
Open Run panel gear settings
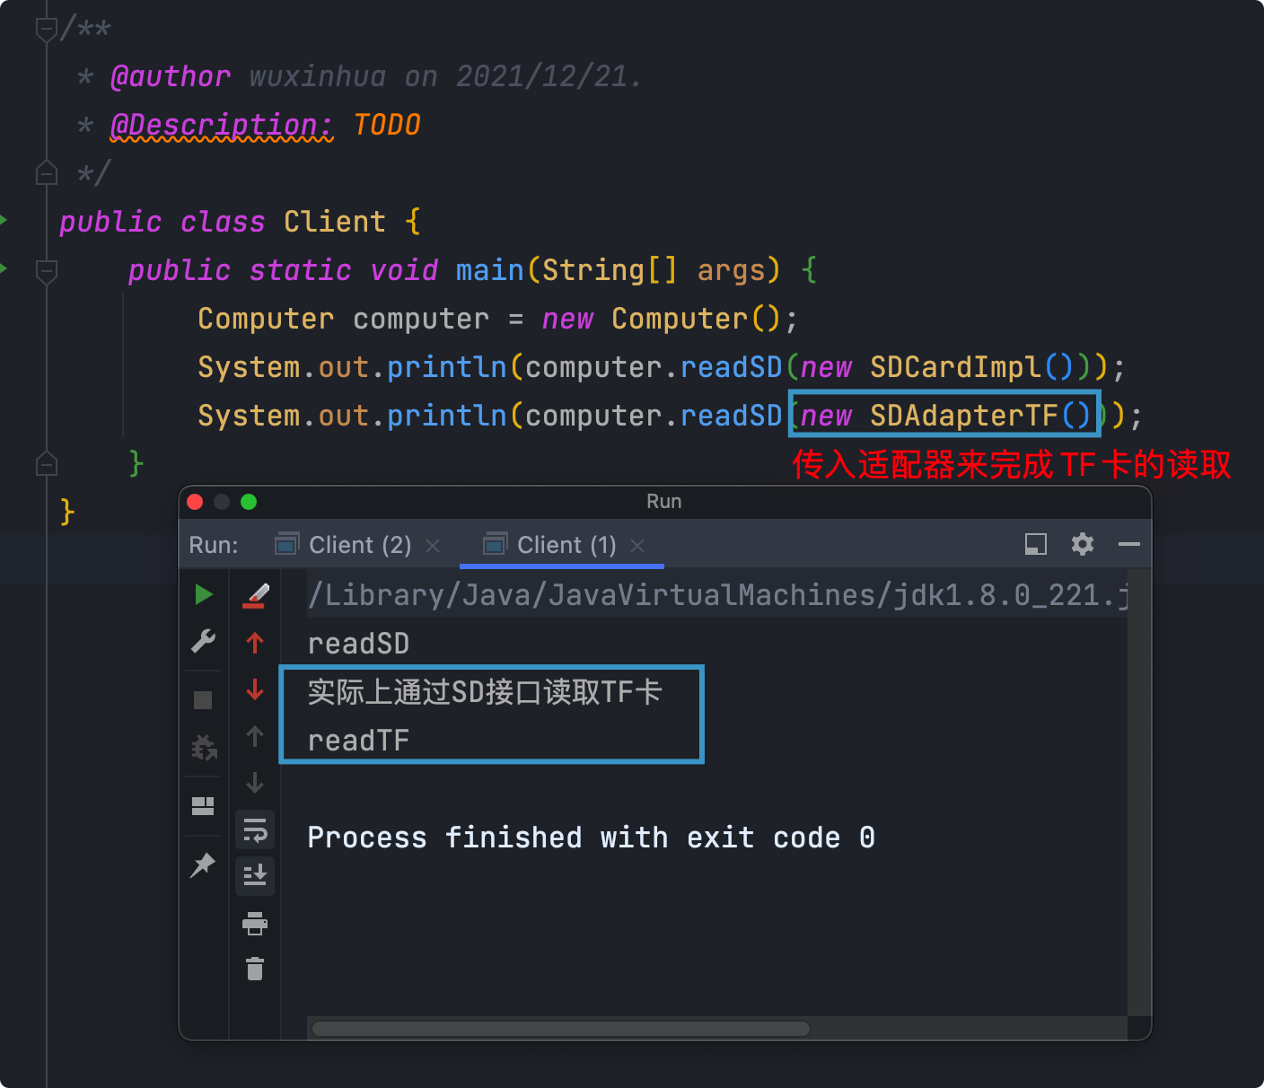[x=1083, y=544]
